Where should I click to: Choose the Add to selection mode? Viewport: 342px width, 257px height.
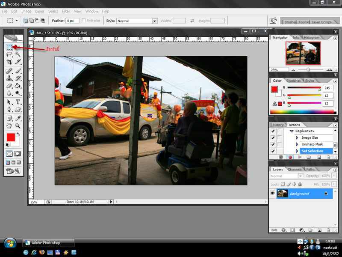pos(31,21)
